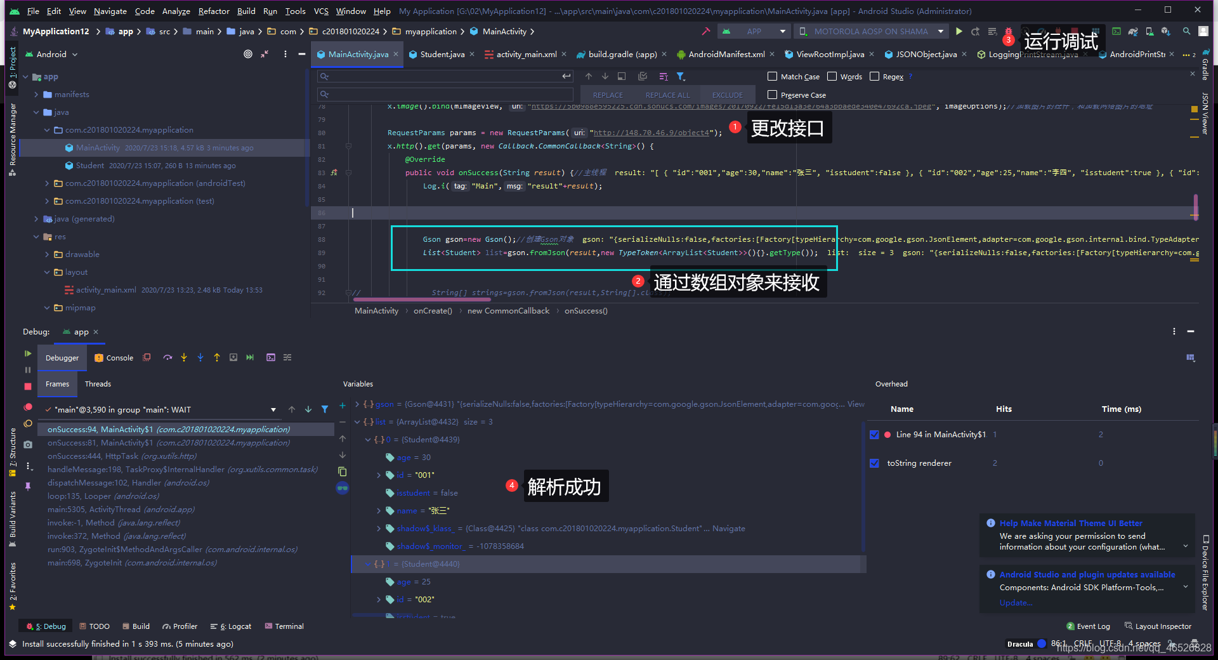Click the user account avatar icon

coord(1203,31)
